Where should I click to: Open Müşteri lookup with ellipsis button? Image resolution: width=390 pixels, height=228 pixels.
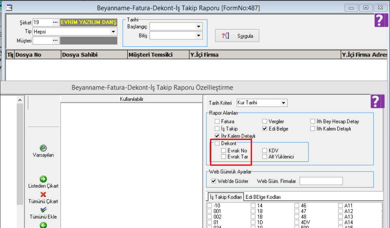point(56,41)
